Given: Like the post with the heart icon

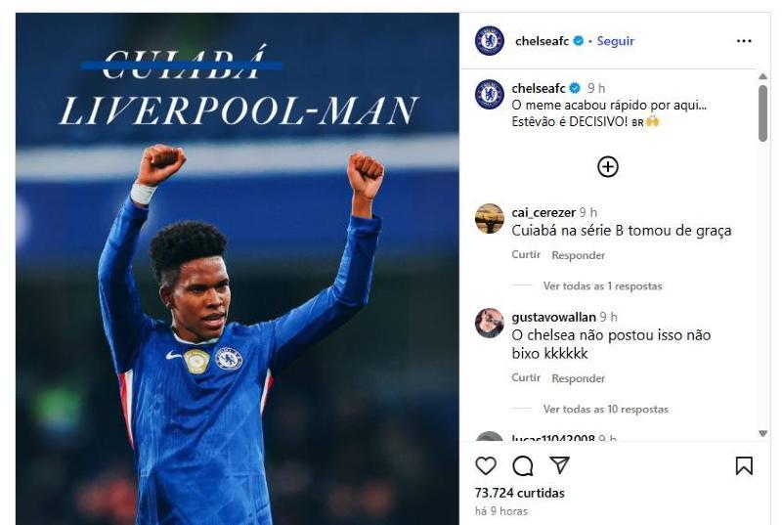Looking at the screenshot, I should [x=485, y=465].
